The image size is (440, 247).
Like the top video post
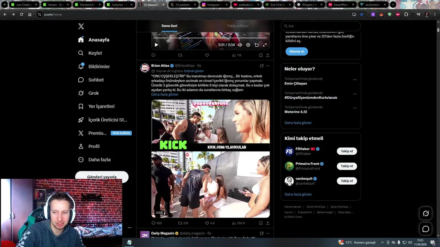207,55
